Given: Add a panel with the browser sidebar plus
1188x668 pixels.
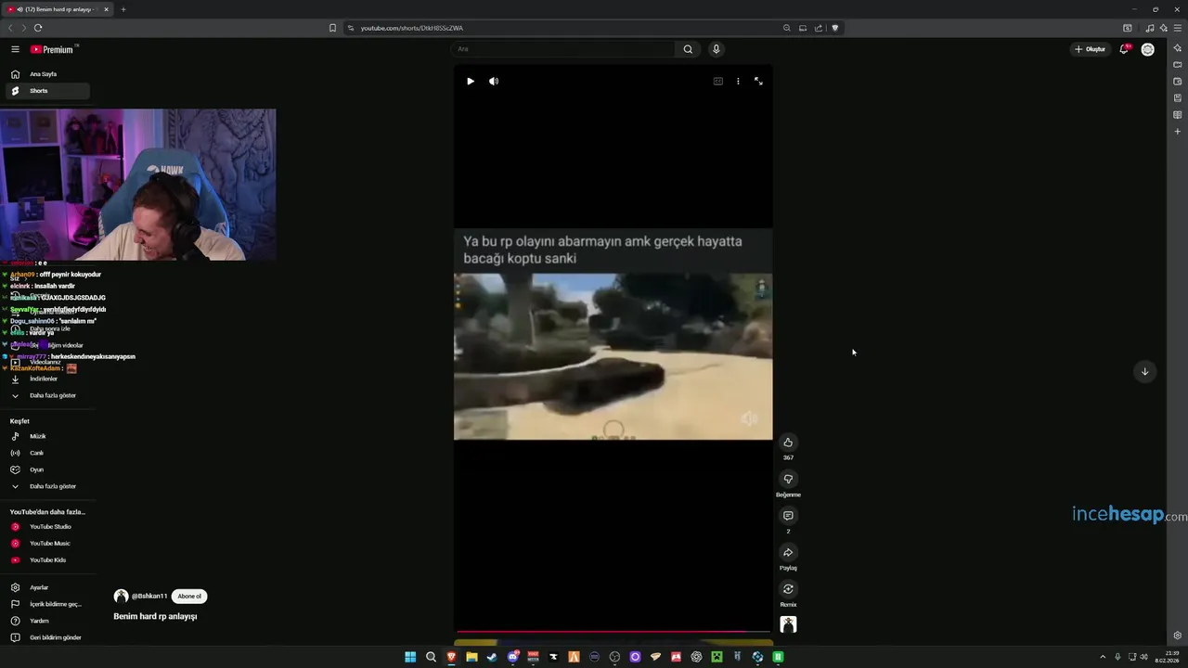Looking at the screenshot, I should [x=1178, y=132].
